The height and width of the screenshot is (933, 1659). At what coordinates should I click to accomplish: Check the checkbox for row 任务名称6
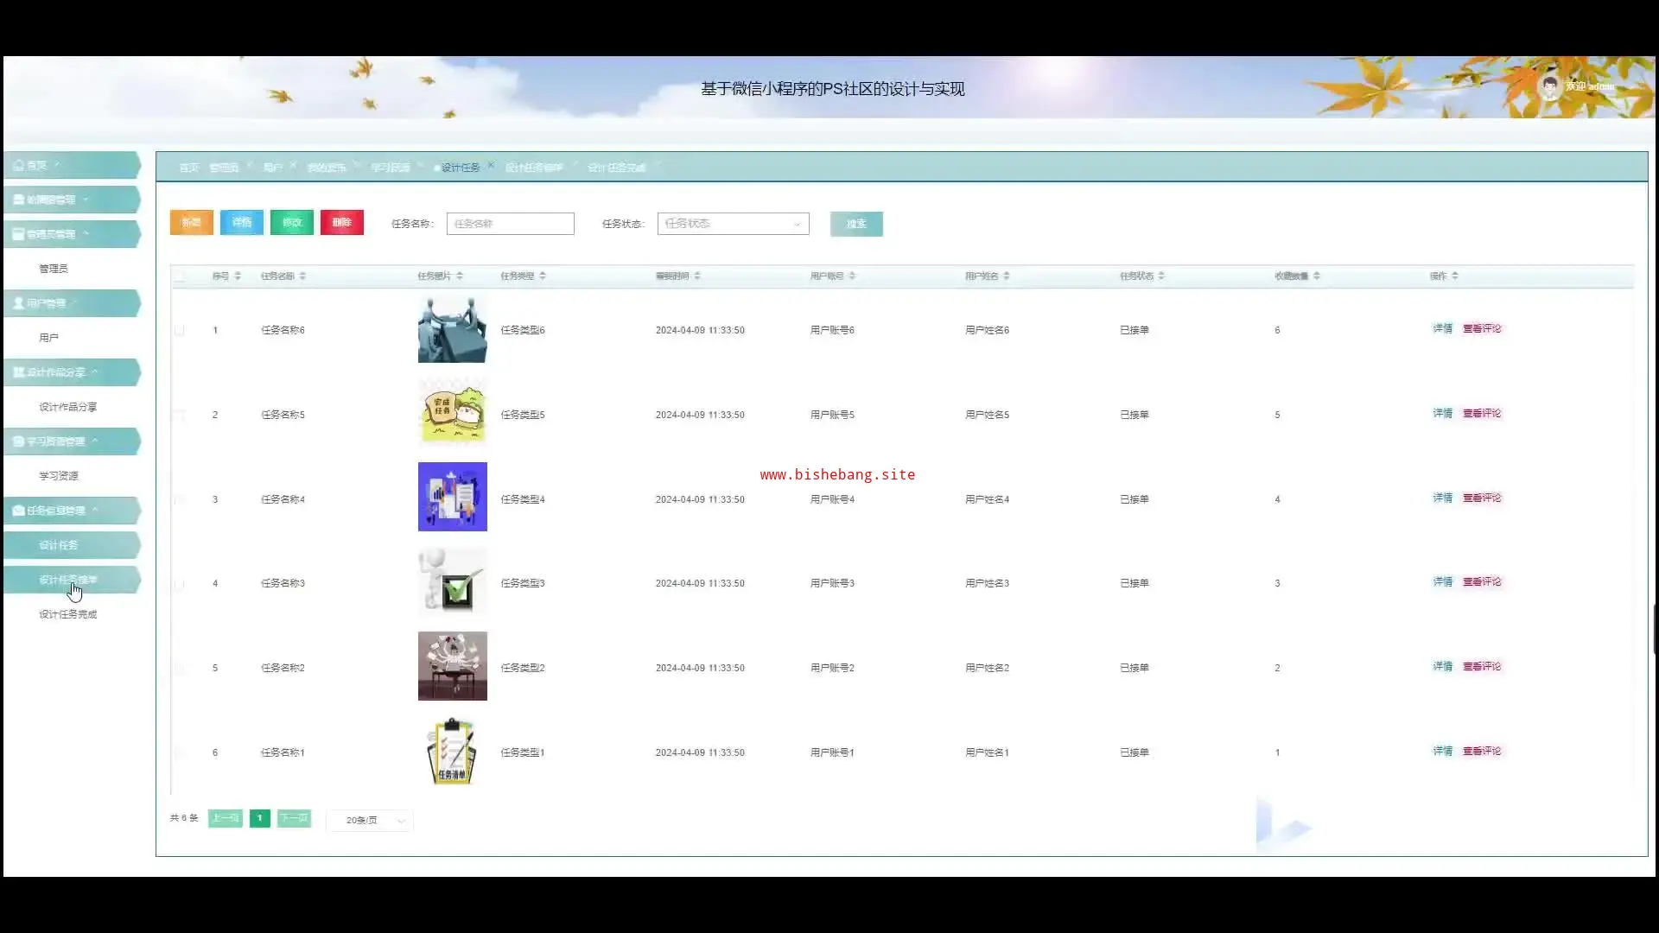(x=180, y=330)
